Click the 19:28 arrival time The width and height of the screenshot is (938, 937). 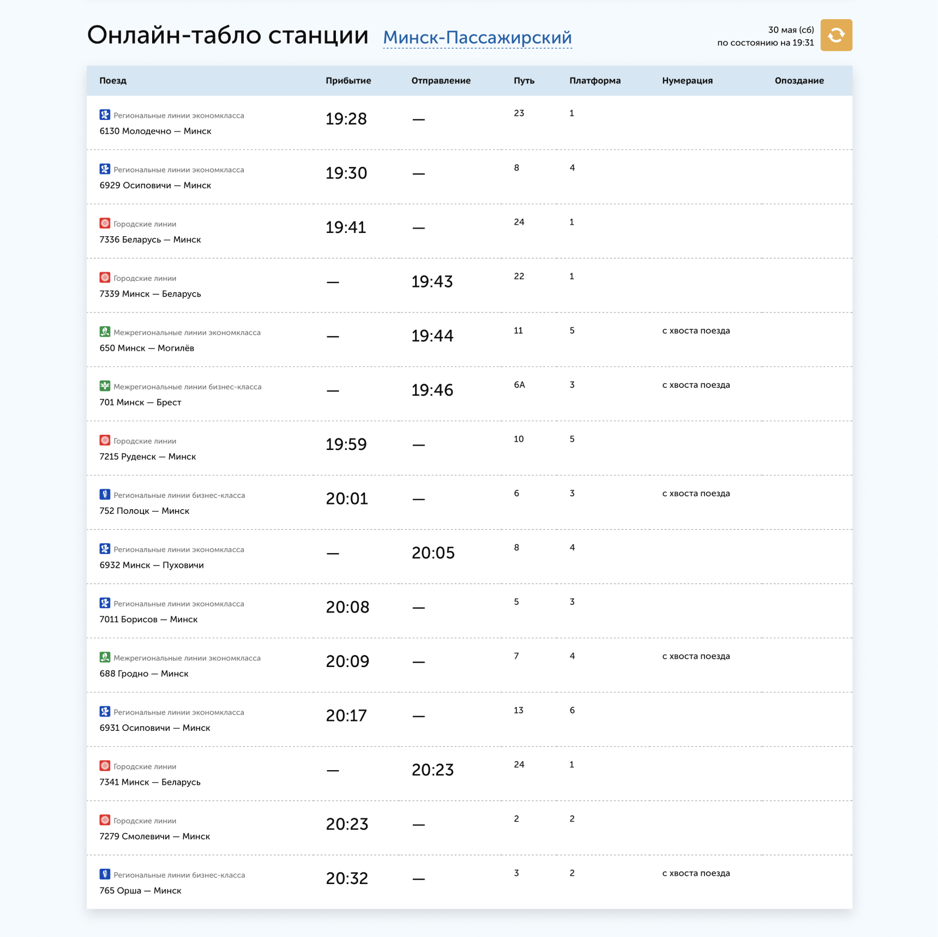click(x=346, y=119)
